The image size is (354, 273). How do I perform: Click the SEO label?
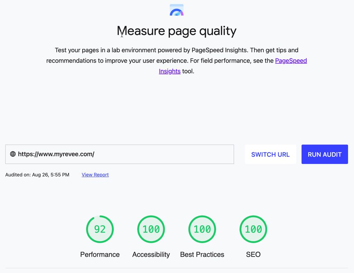(253, 254)
